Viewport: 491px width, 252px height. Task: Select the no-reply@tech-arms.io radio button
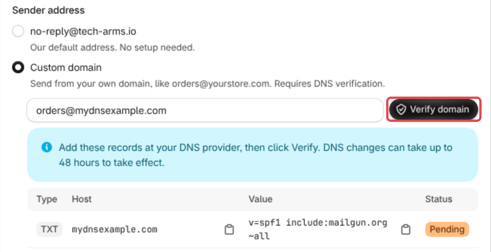(x=18, y=32)
